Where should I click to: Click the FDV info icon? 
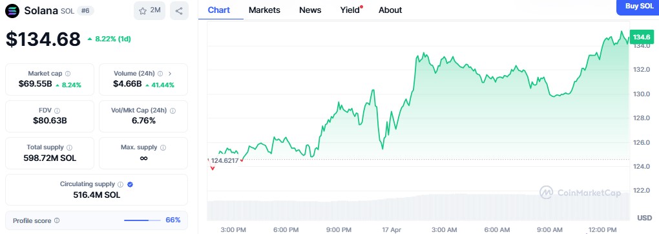[57, 111]
